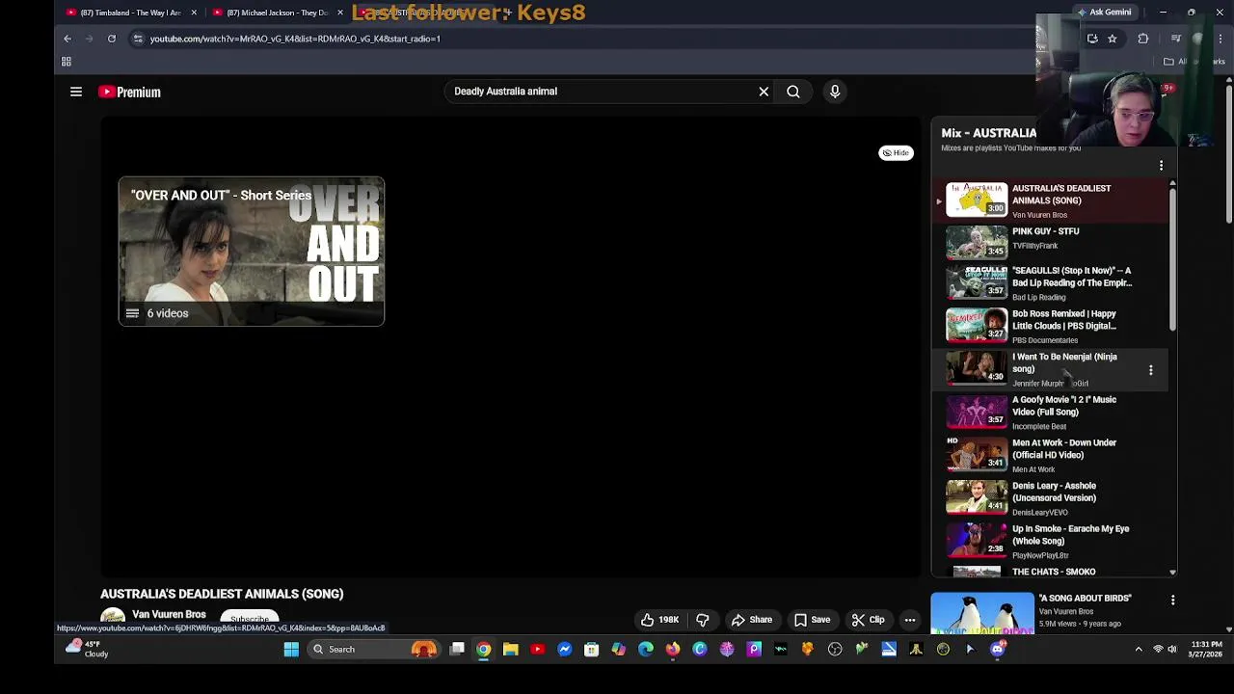The height and width of the screenshot is (694, 1234).
Task: Go to the YouTube Premium home logo
Action: pyautogui.click(x=129, y=92)
